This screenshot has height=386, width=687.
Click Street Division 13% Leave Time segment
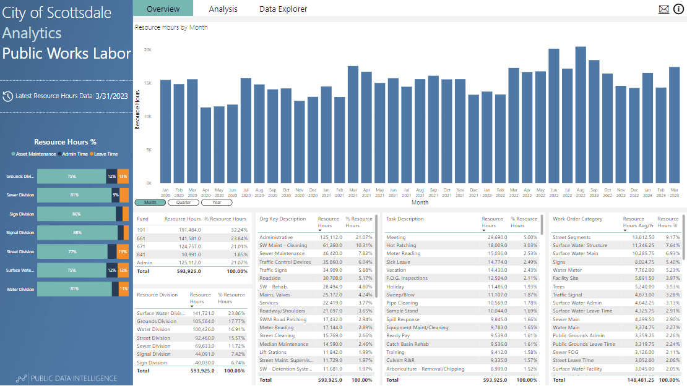point(123,252)
